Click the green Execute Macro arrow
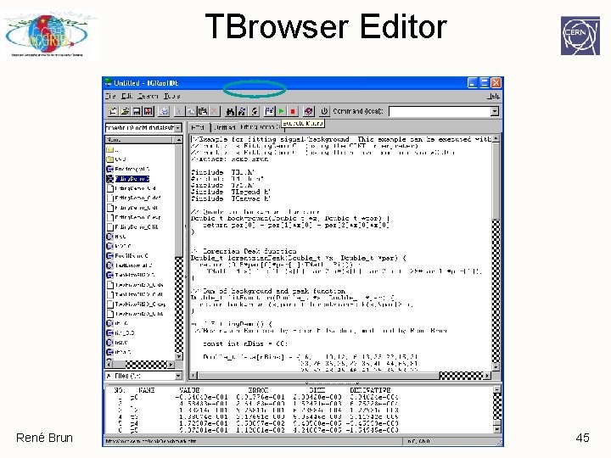 pyautogui.click(x=282, y=111)
